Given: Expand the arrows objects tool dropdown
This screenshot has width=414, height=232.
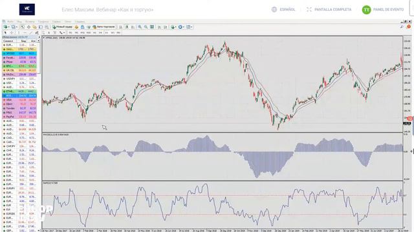Looking at the screenshot, I should (64, 33).
